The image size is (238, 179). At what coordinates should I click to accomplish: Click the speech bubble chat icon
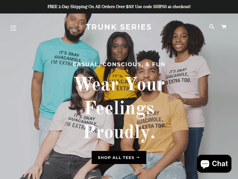[x=205, y=164]
